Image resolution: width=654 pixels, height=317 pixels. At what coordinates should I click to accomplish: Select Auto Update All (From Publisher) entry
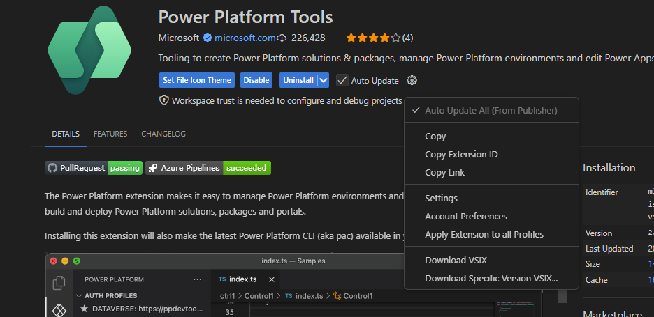491,110
